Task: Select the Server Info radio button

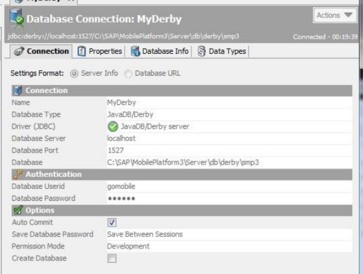Action: pos(74,74)
